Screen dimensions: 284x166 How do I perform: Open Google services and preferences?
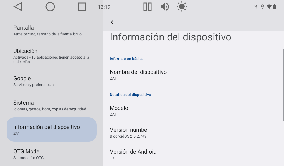pyautogui.click(x=52, y=81)
